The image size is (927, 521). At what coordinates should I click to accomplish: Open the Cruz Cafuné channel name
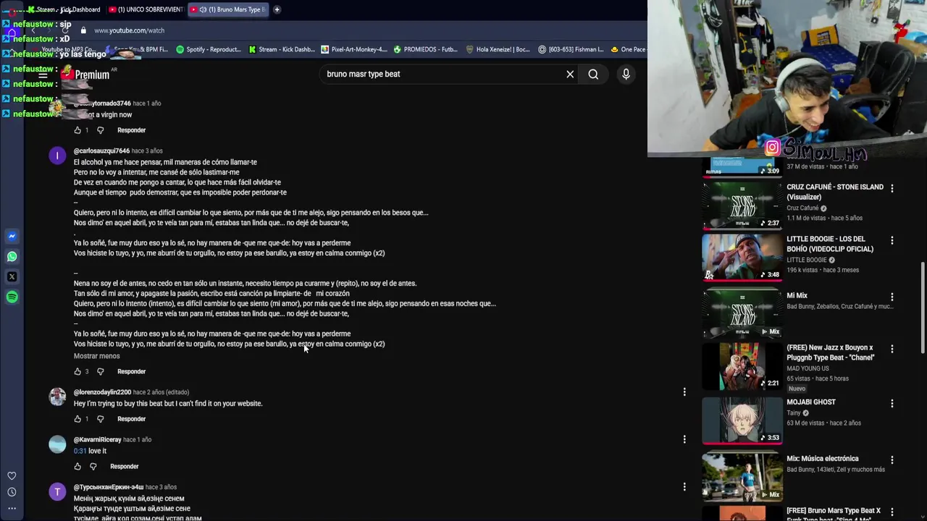(x=802, y=208)
